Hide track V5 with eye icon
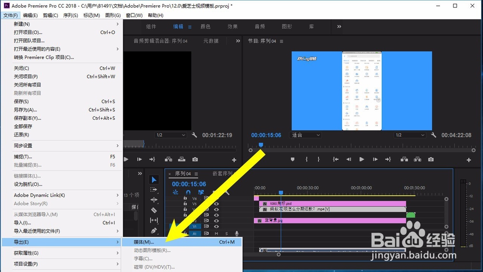Viewport: 483px width, 272px height. [x=216, y=203]
